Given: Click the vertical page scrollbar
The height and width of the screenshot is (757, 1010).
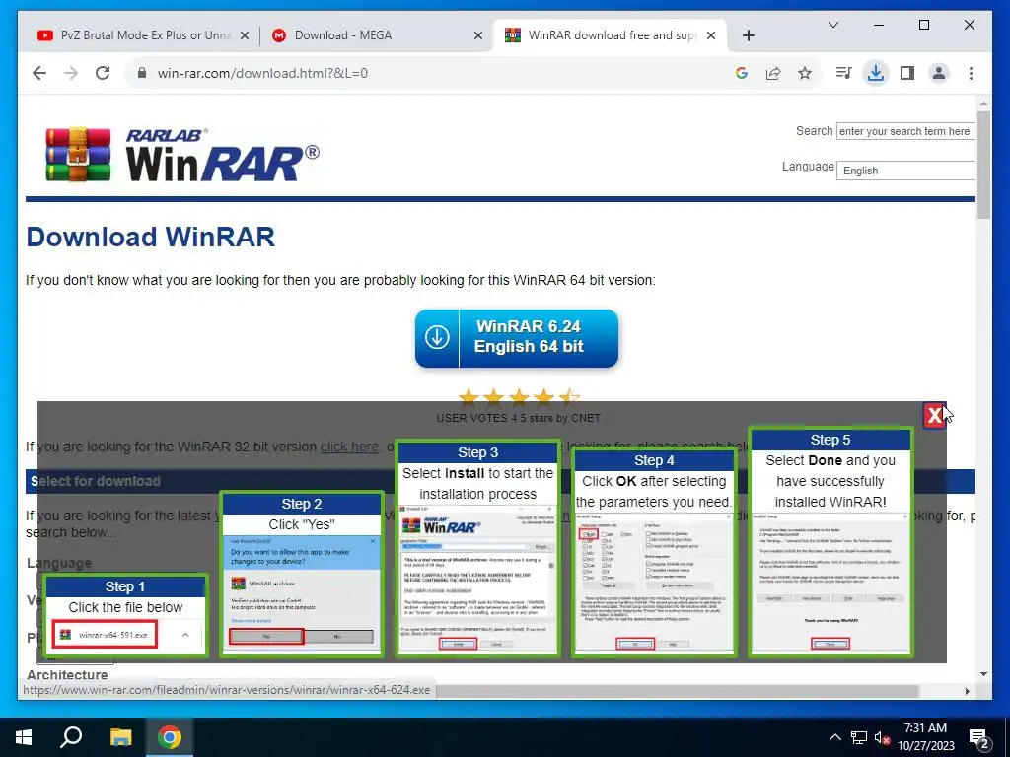Looking at the screenshot, I should (983, 165).
